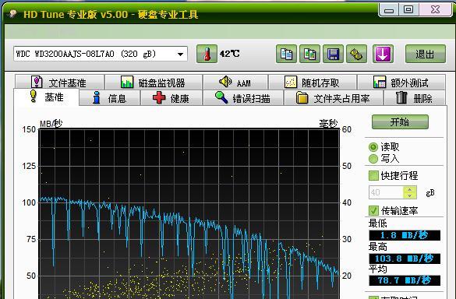Viewport: 456px width, 299px height.
Task: Switch to the 信息 tab
Action: (x=110, y=98)
